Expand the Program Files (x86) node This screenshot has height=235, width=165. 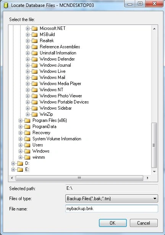point(21,121)
